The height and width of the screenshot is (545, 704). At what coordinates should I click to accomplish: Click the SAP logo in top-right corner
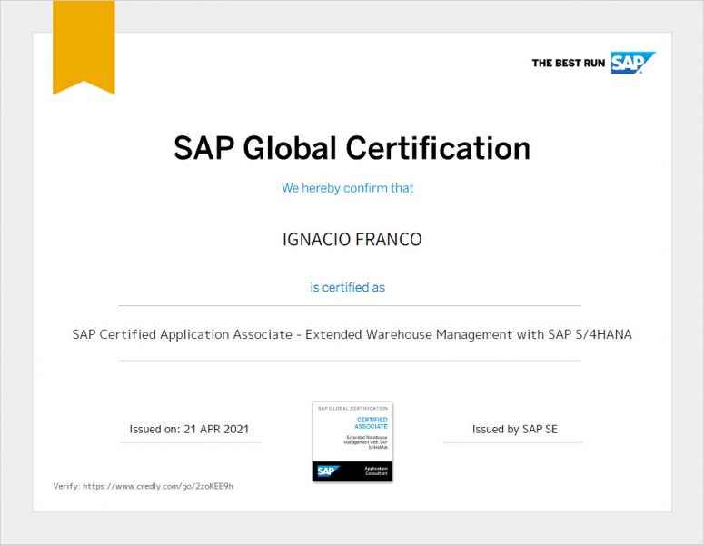click(631, 63)
